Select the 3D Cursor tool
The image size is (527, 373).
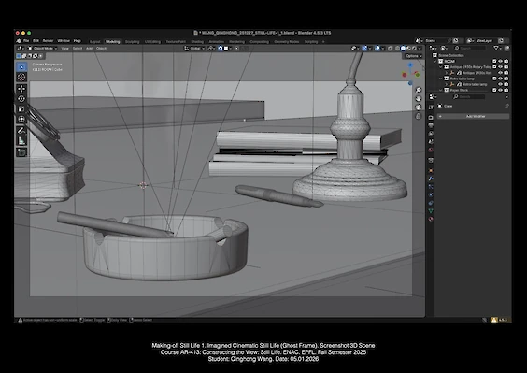click(x=21, y=77)
